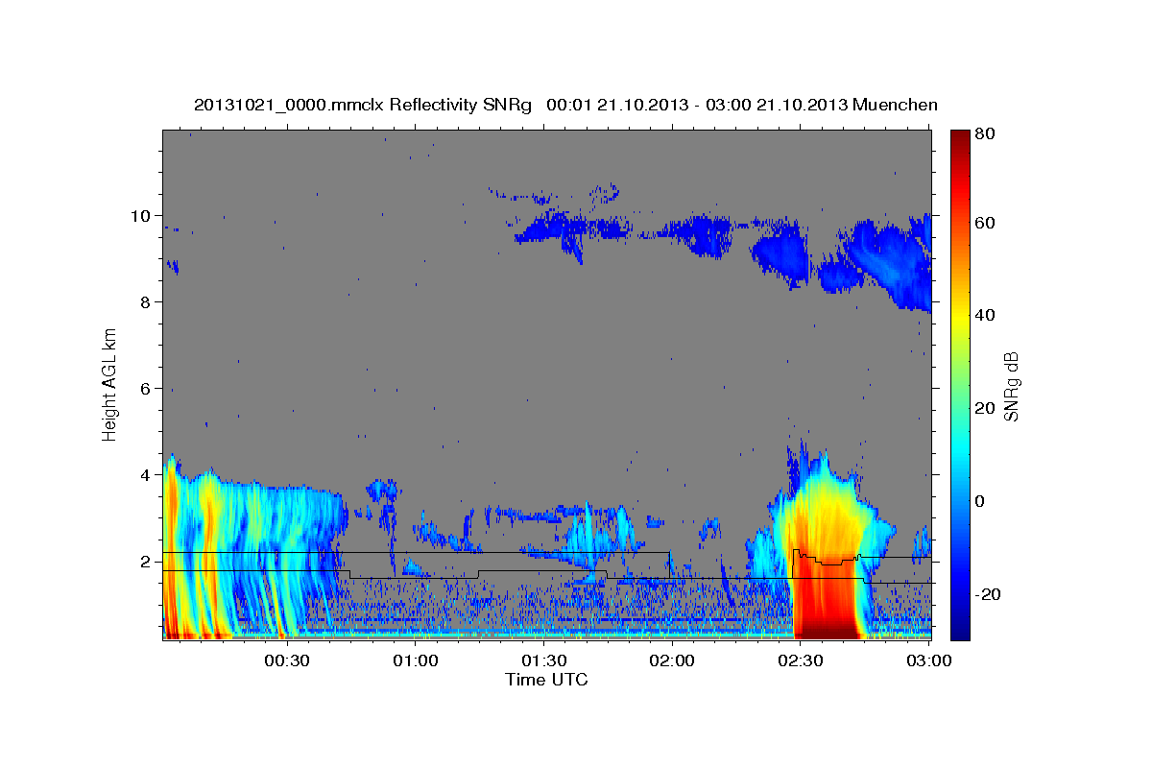The height and width of the screenshot is (768, 1152).
Task: Click the colorbar value 20
Action: (x=984, y=408)
